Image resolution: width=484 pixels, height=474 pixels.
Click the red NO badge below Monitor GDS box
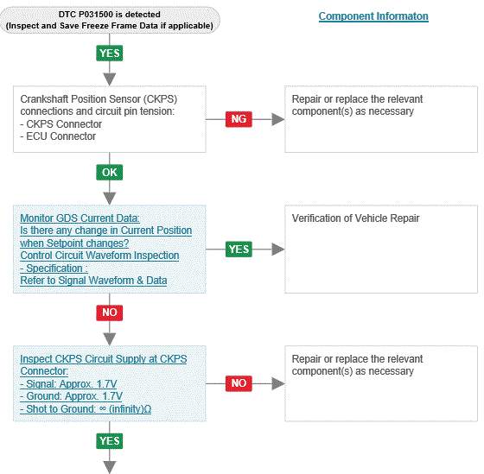pos(109,313)
